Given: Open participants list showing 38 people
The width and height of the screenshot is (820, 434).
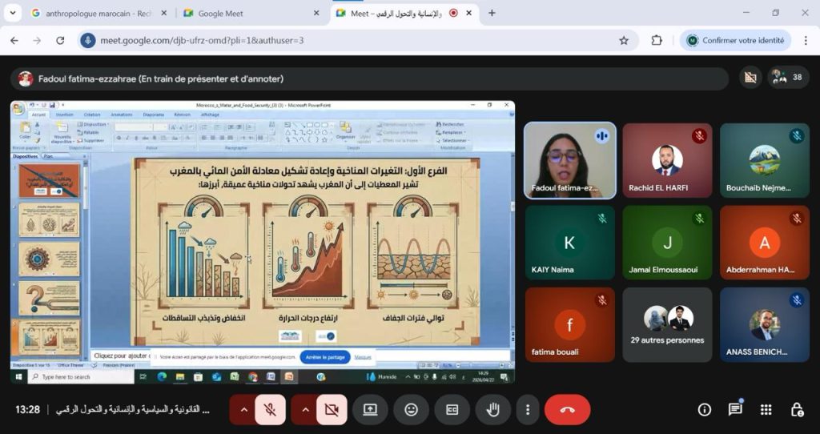Looking at the screenshot, I should click(787, 78).
